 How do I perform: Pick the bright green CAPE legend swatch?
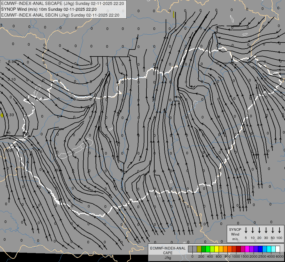pos(208,249)
